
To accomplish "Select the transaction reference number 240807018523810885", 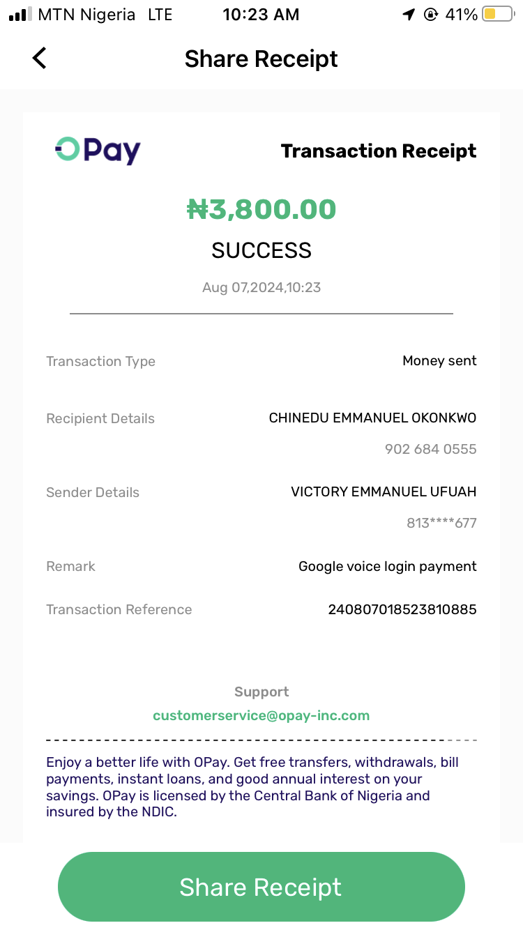I will click(x=402, y=609).
